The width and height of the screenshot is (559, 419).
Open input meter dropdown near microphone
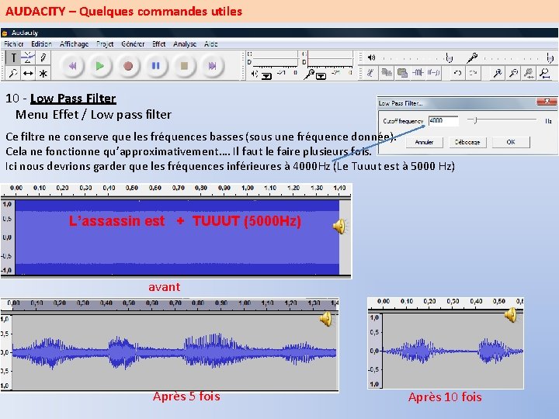pyautogui.click(x=321, y=76)
